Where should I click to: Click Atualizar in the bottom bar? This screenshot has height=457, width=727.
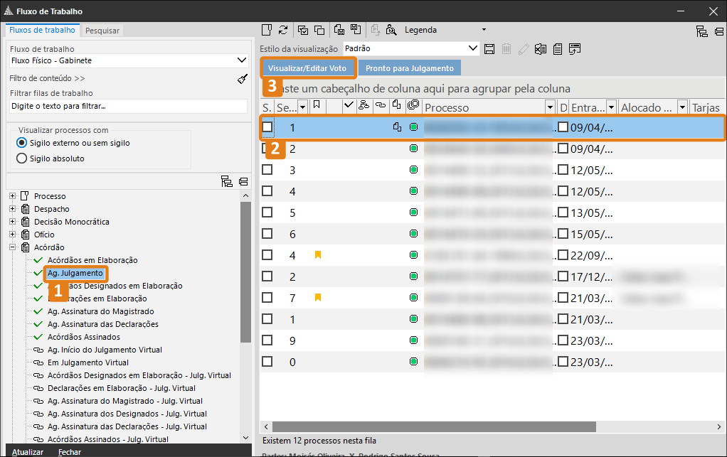coord(28,452)
